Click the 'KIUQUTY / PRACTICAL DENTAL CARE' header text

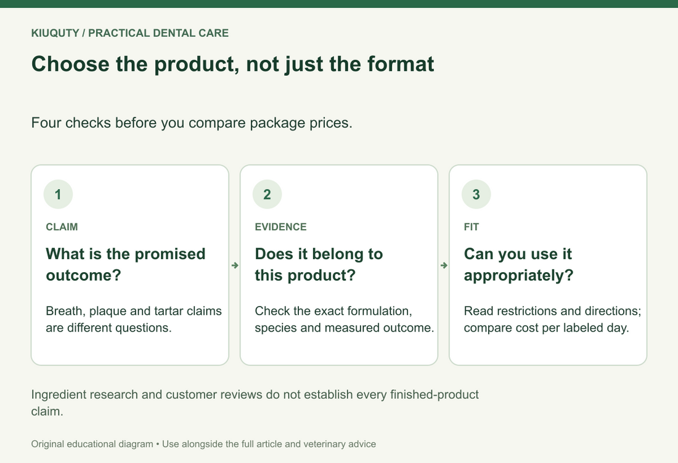129,33
